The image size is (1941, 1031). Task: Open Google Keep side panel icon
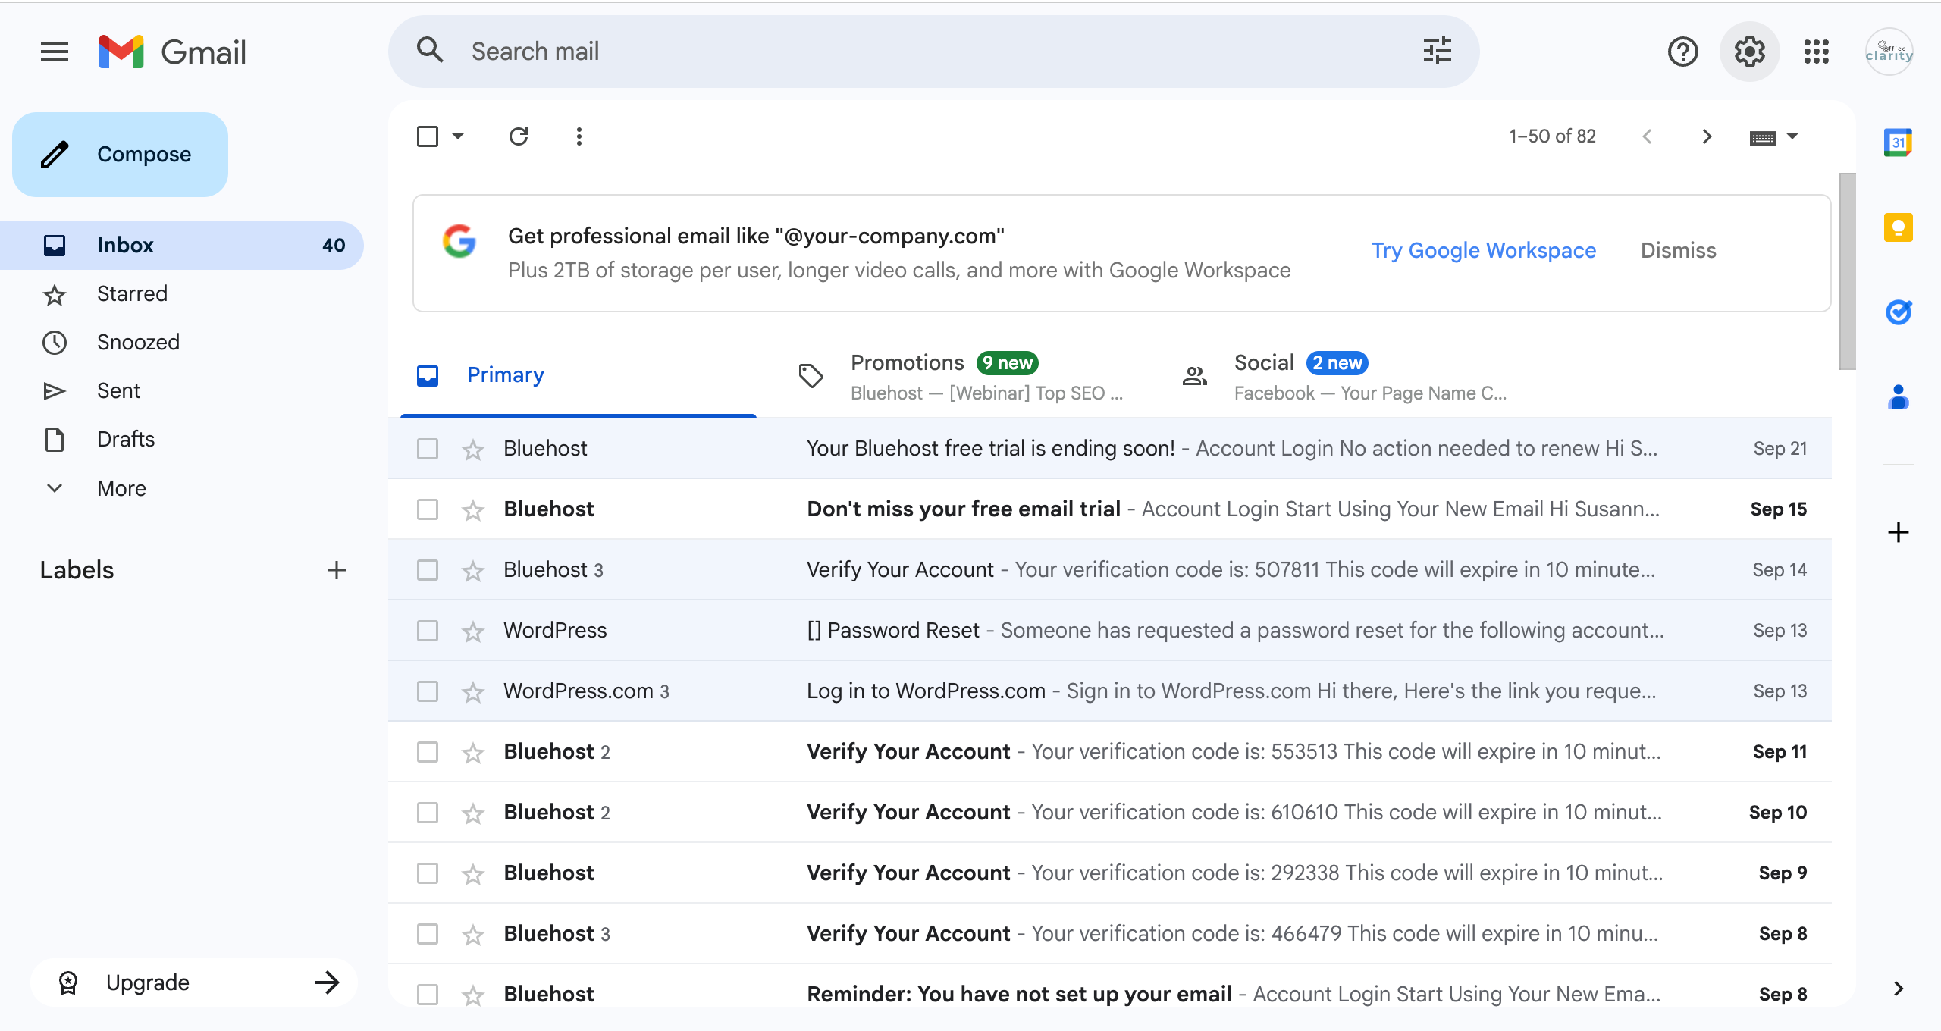1898,227
